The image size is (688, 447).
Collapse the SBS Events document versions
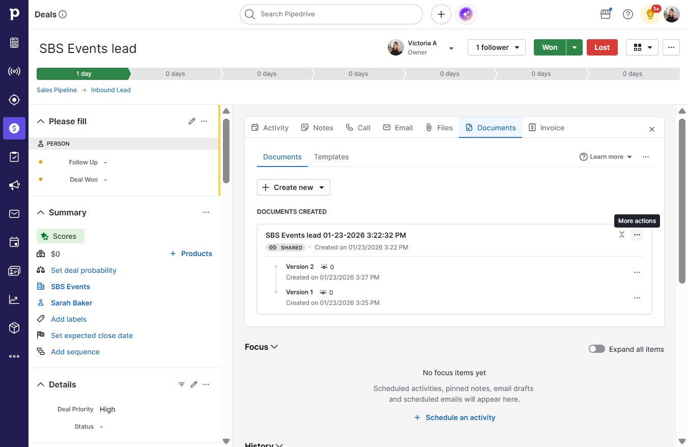click(x=622, y=235)
